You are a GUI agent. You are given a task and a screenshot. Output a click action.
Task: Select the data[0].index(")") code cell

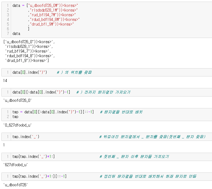coord(107,72)
